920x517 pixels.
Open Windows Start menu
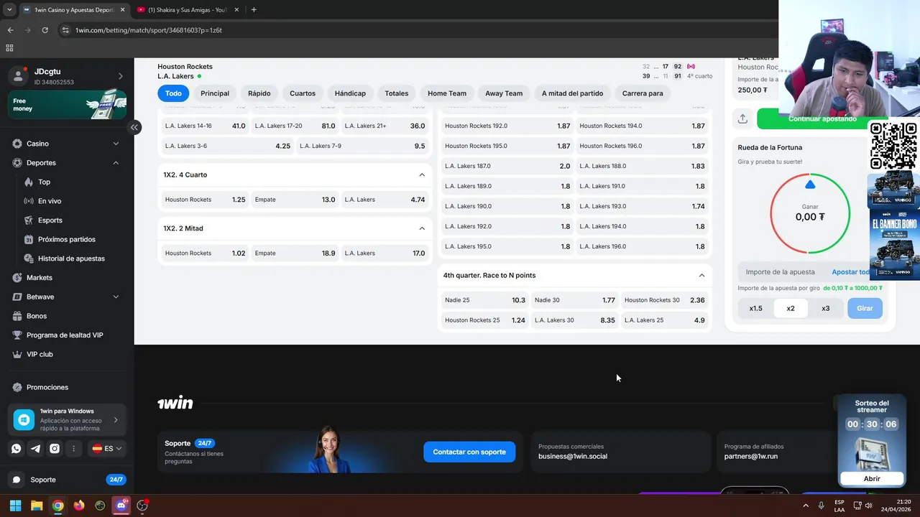(15, 506)
